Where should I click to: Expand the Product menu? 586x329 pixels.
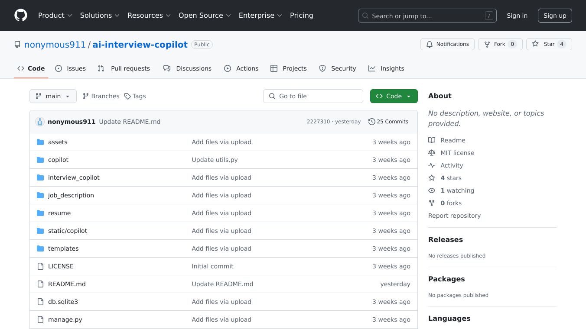[55, 16]
